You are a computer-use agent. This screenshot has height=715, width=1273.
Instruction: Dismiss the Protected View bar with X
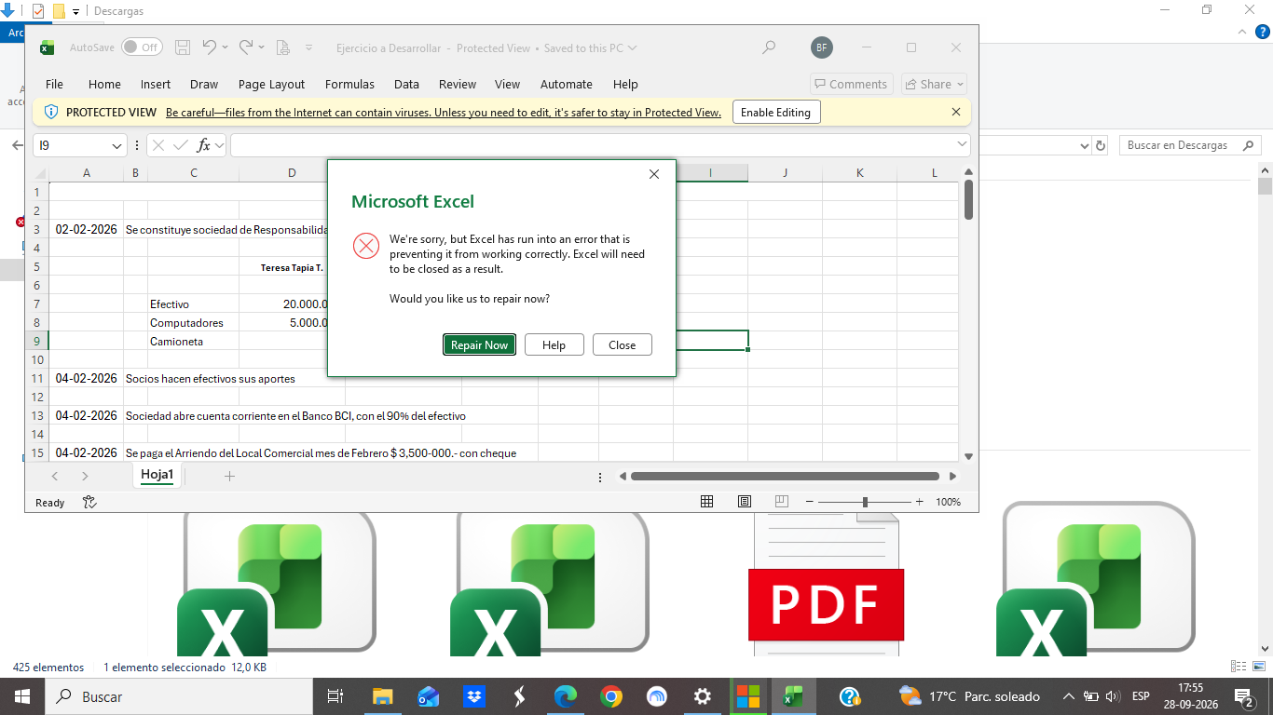(955, 112)
